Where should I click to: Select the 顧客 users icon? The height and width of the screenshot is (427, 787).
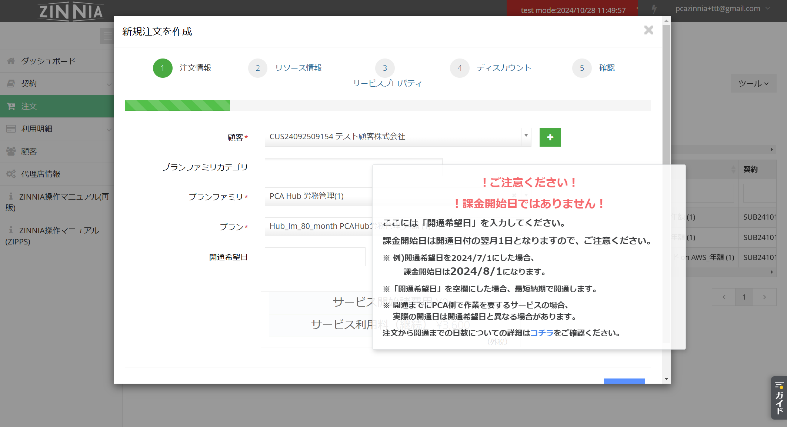coord(11,151)
